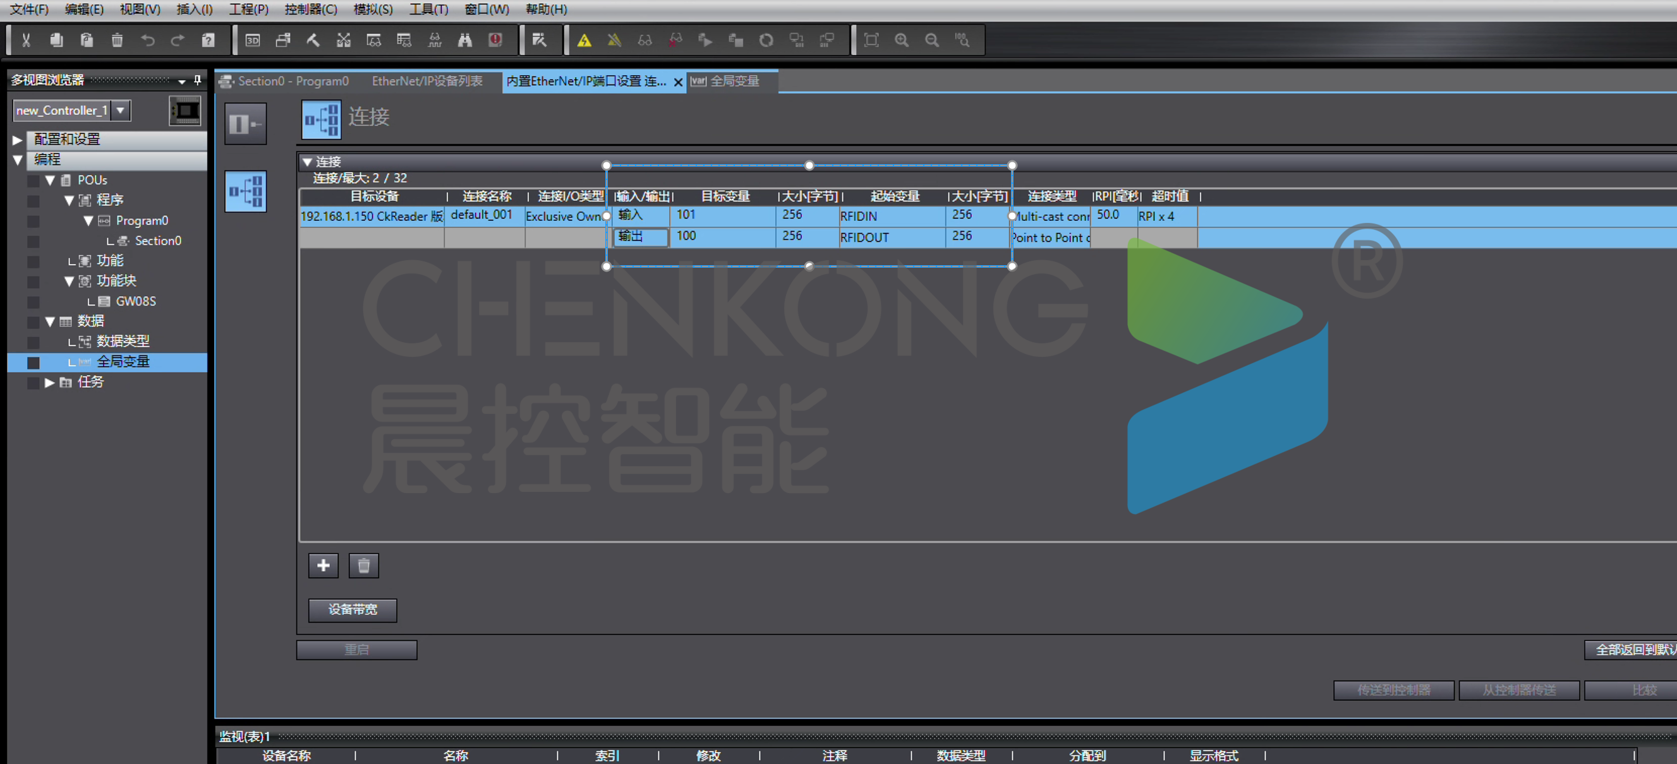Open the connection settings side icon
The width and height of the screenshot is (1677, 764).
245,191
